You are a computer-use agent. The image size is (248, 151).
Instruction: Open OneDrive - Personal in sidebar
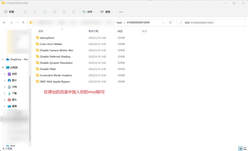point(17,59)
